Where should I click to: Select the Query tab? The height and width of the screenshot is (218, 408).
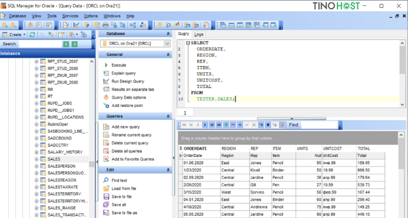click(x=184, y=34)
